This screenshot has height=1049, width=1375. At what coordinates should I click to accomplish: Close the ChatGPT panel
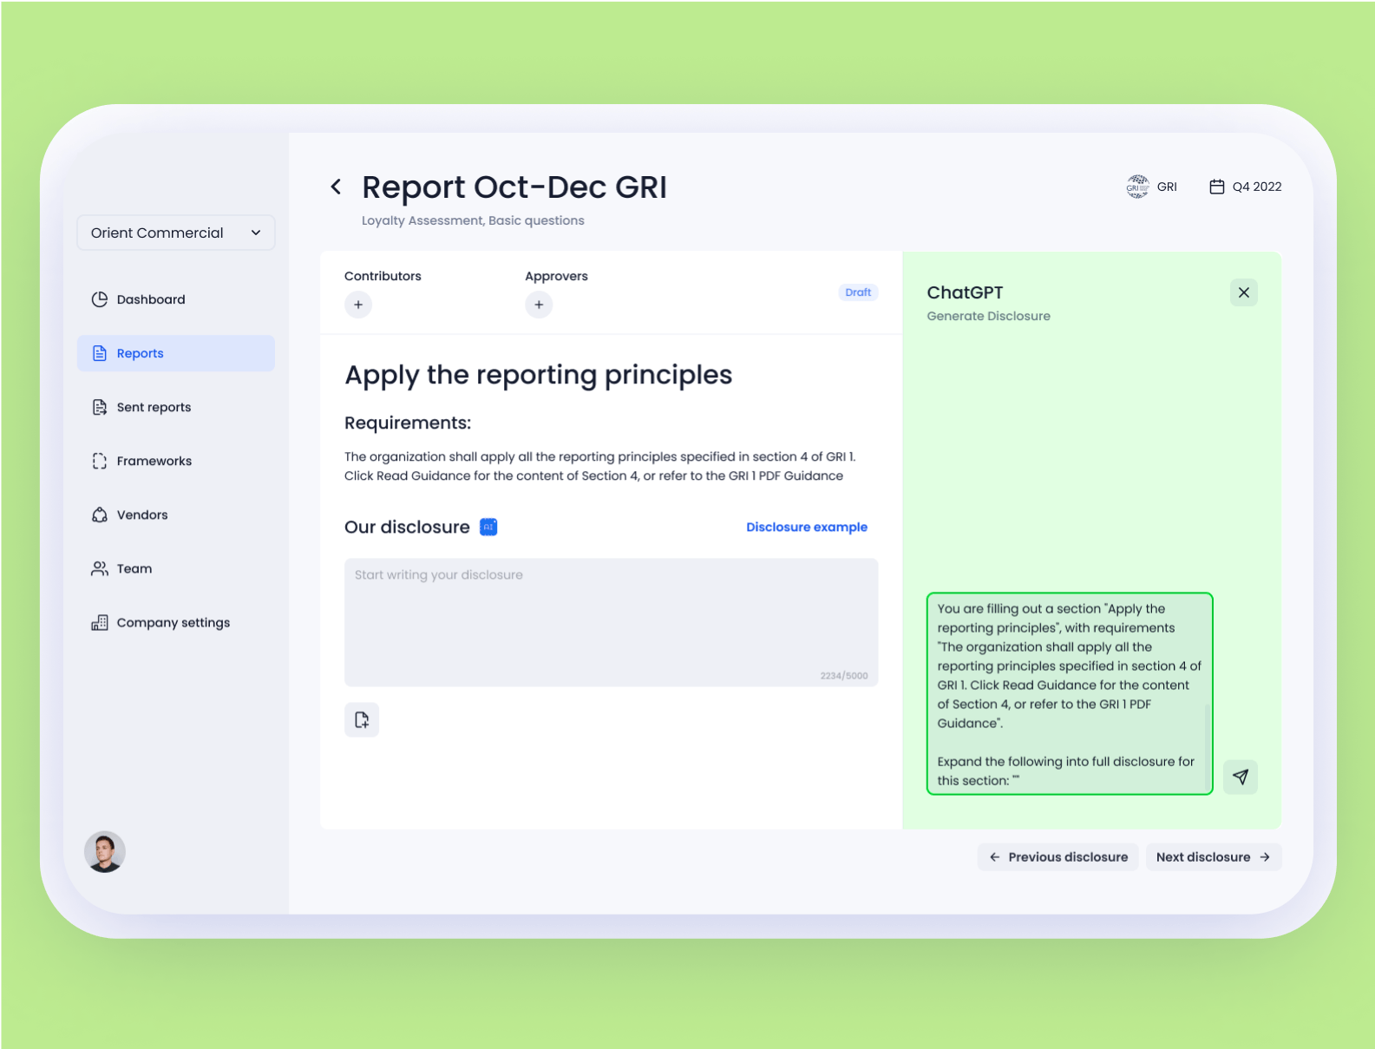point(1243,292)
